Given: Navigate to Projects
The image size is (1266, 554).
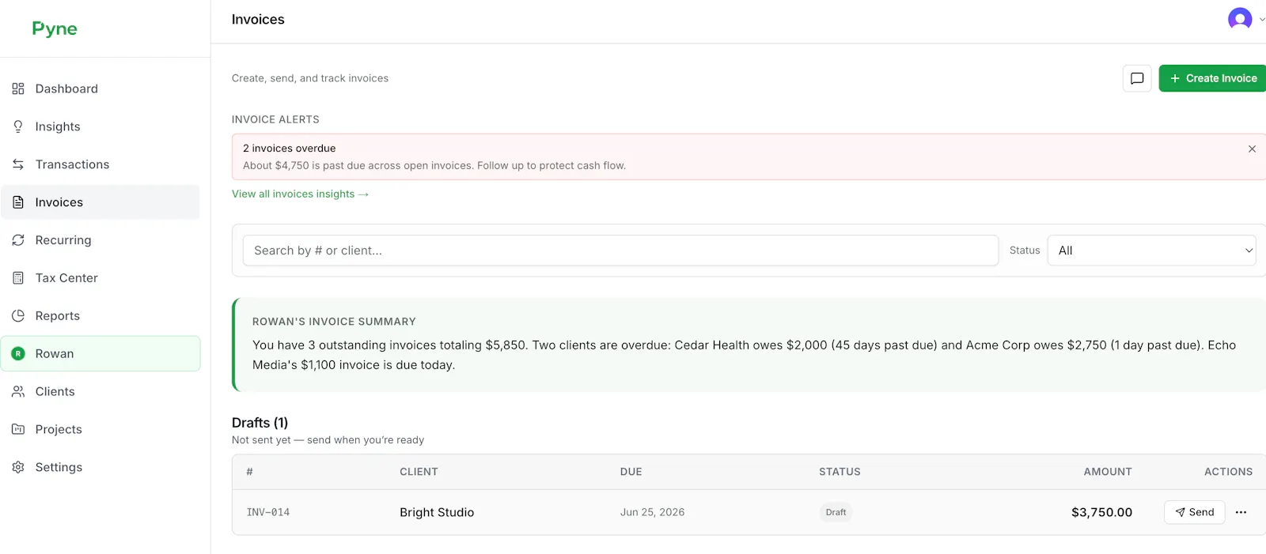Looking at the screenshot, I should (100, 429).
